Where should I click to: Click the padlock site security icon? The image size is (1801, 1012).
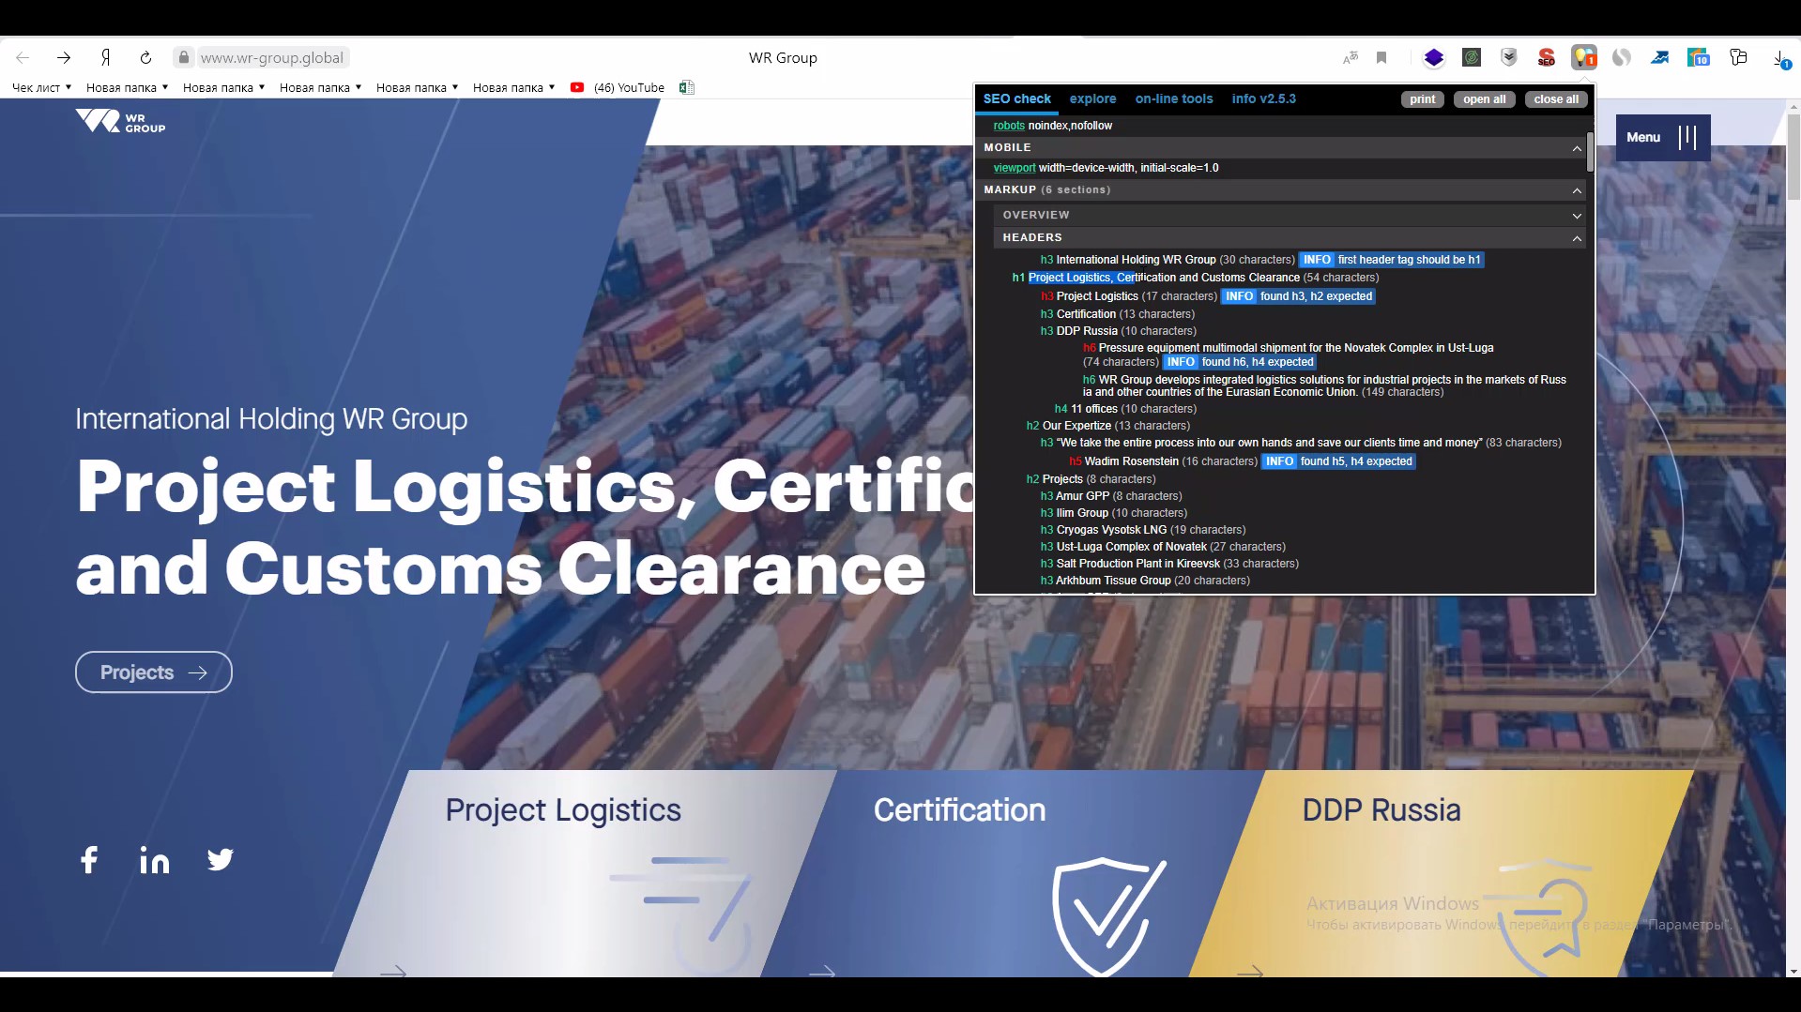point(184,57)
